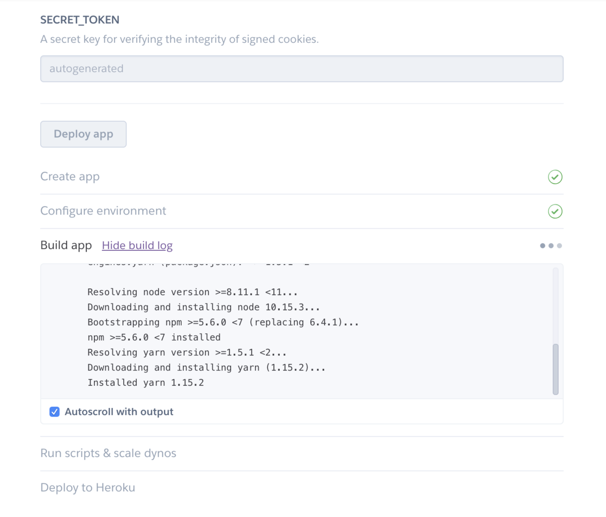Viewport: 606px width, 517px height.
Task: Click the green checkmark beside Create app
Action: coord(555,177)
